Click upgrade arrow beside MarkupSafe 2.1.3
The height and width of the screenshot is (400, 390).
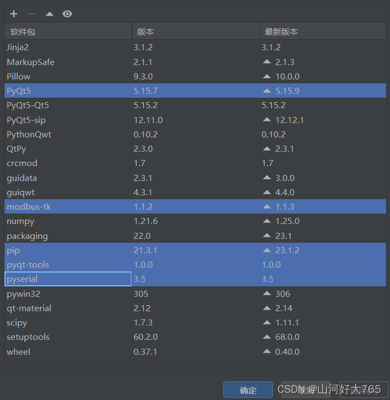[267, 61]
